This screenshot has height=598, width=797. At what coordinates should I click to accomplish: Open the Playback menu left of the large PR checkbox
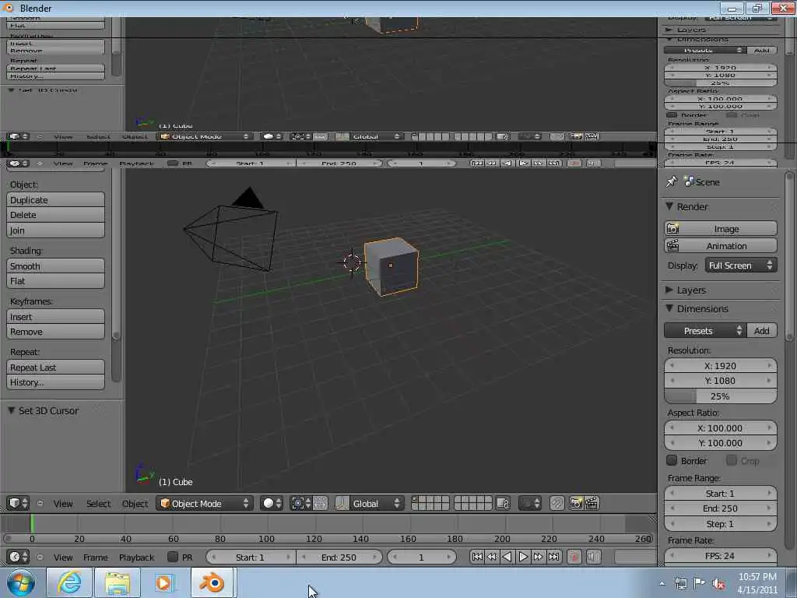click(x=136, y=558)
